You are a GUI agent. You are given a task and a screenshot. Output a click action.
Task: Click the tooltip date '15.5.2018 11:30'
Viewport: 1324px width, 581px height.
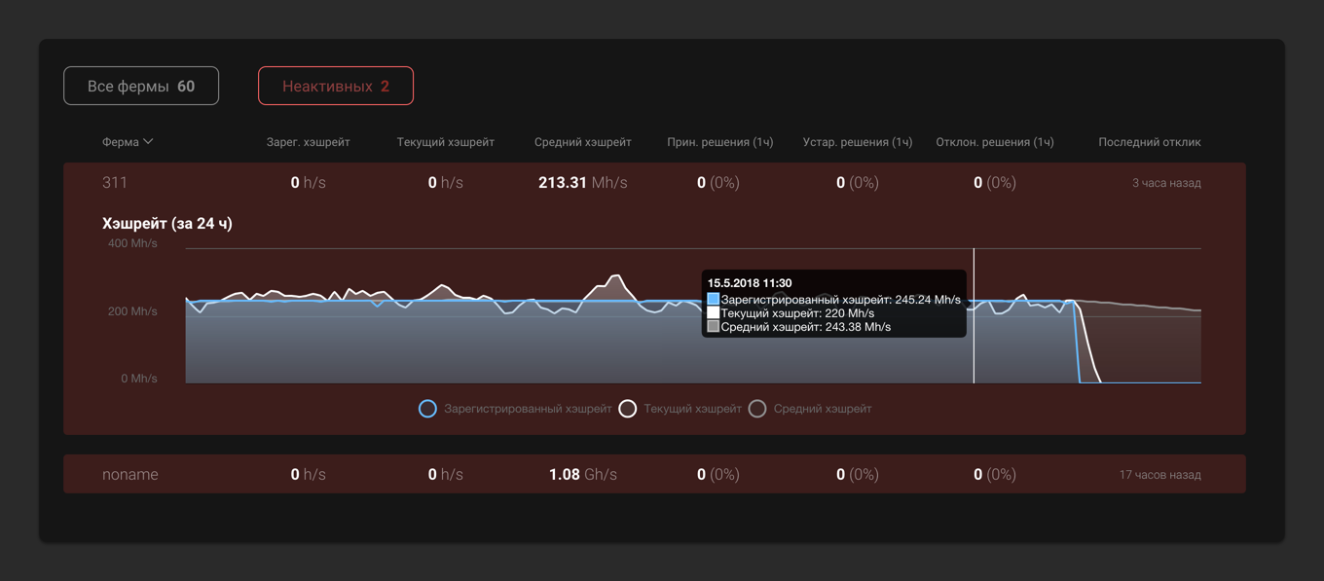pos(750,283)
